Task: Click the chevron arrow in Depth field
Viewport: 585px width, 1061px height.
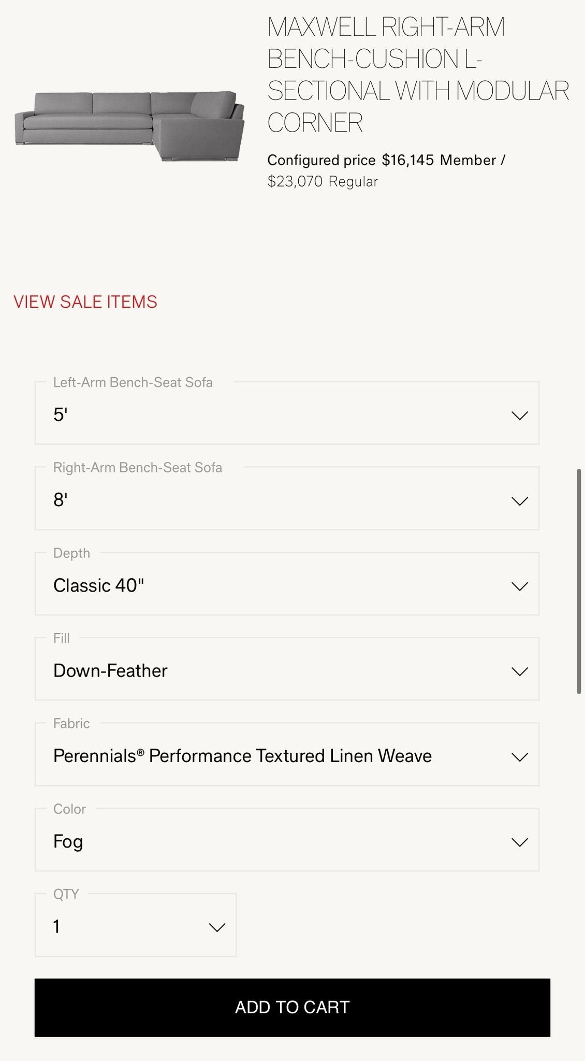Action: (519, 586)
